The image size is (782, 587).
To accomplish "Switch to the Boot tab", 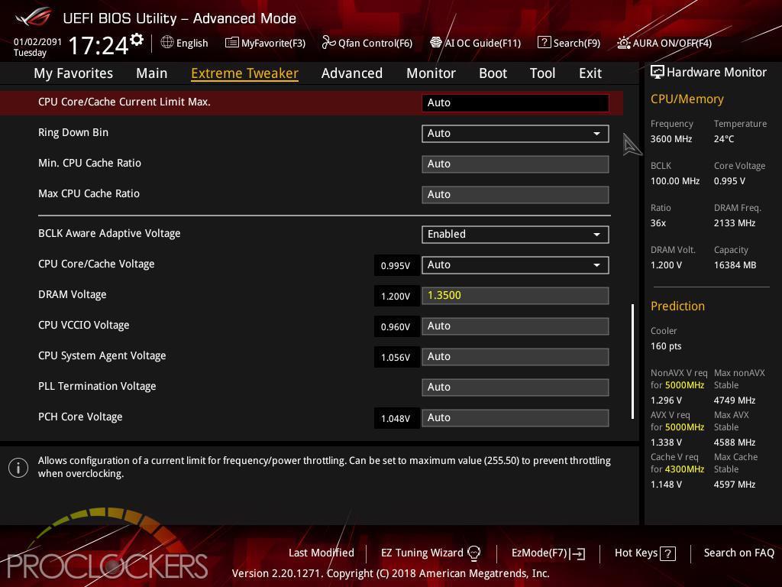I will pos(493,73).
